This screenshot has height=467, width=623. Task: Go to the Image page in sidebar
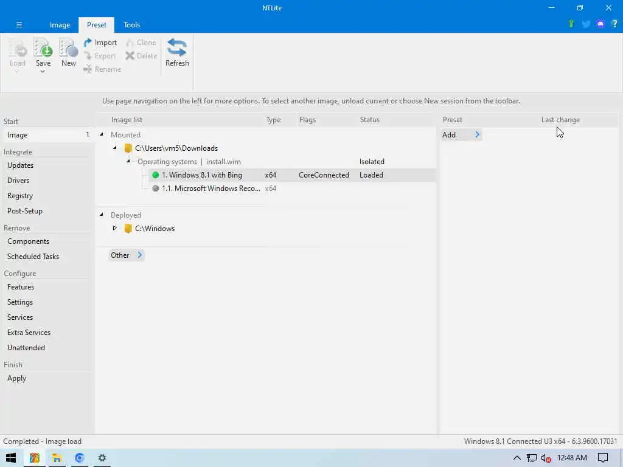pyautogui.click(x=47, y=135)
